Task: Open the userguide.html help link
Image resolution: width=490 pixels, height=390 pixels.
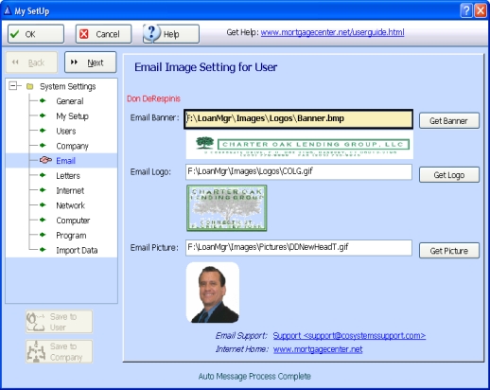Action: click(x=332, y=32)
